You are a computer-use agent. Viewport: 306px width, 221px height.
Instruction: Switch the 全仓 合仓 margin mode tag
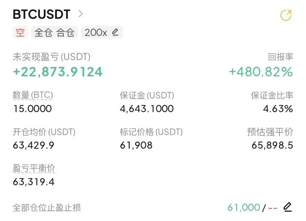pos(54,33)
